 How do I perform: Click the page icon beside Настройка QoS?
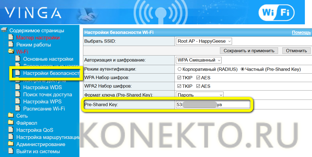pos(11,130)
